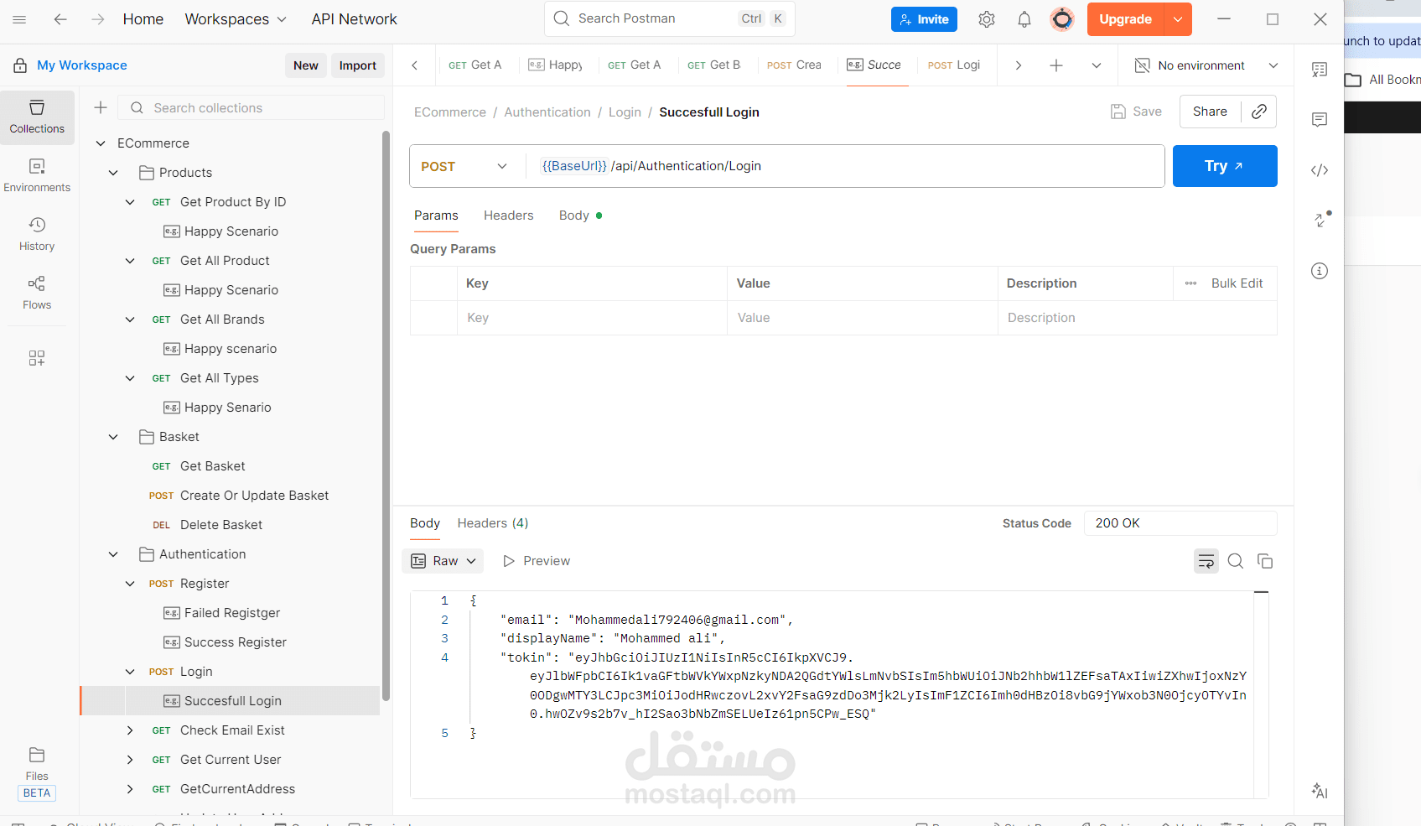Viewport: 1421px width, 826px height.
Task: Open the POST method dropdown
Action: [464, 166]
